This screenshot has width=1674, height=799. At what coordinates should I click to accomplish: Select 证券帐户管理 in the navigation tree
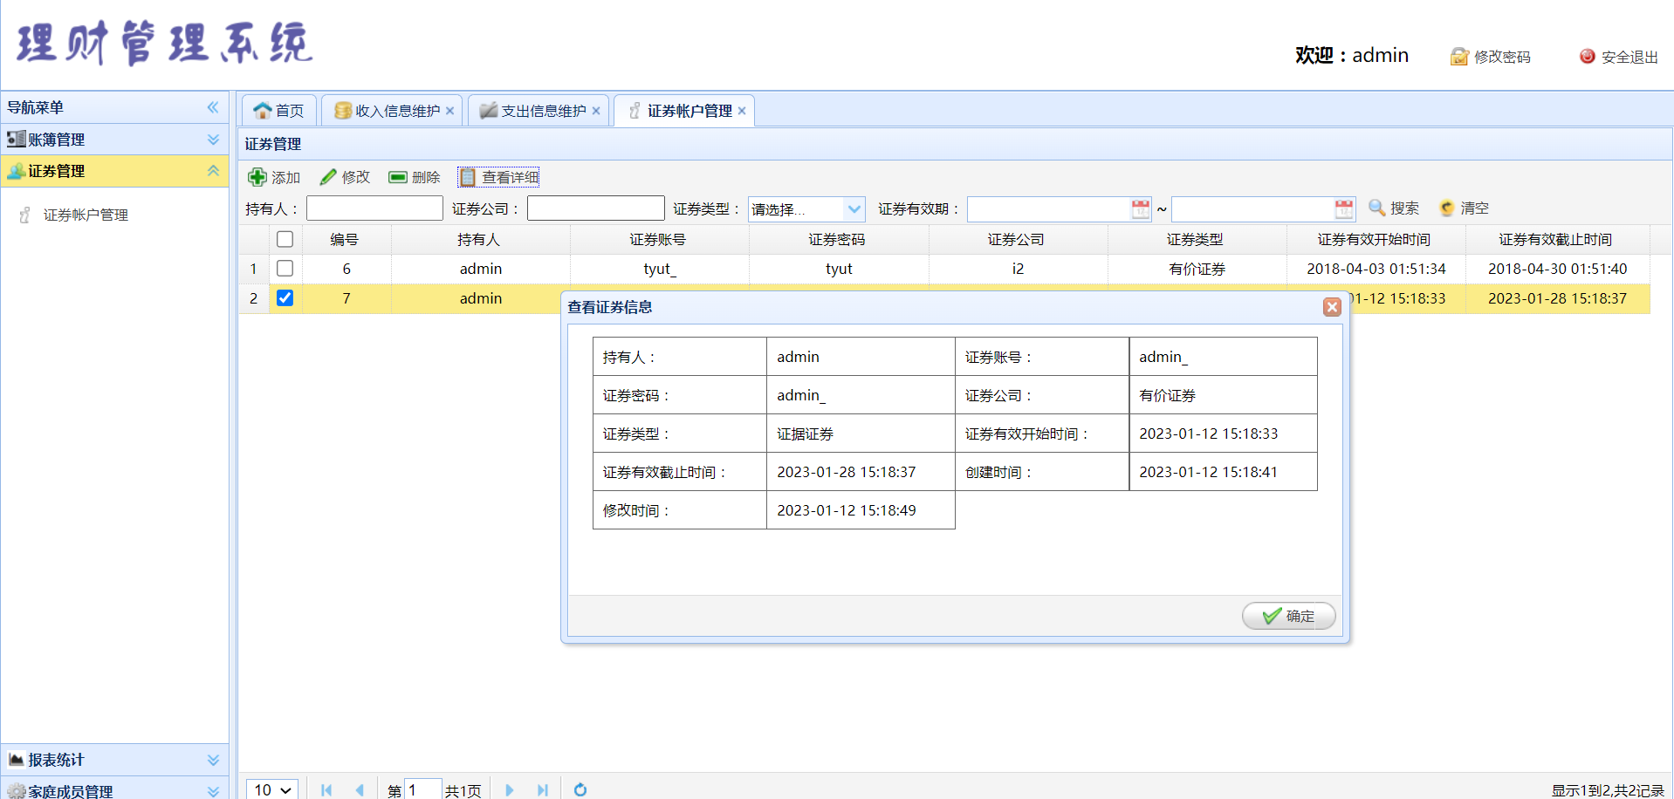tap(86, 215)
